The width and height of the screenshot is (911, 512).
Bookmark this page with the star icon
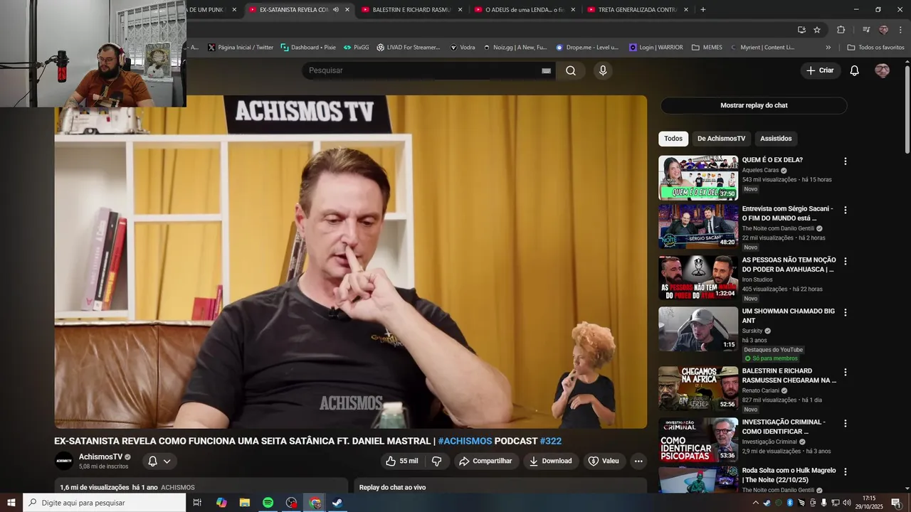pyautogui.click(x=817, y=30)
